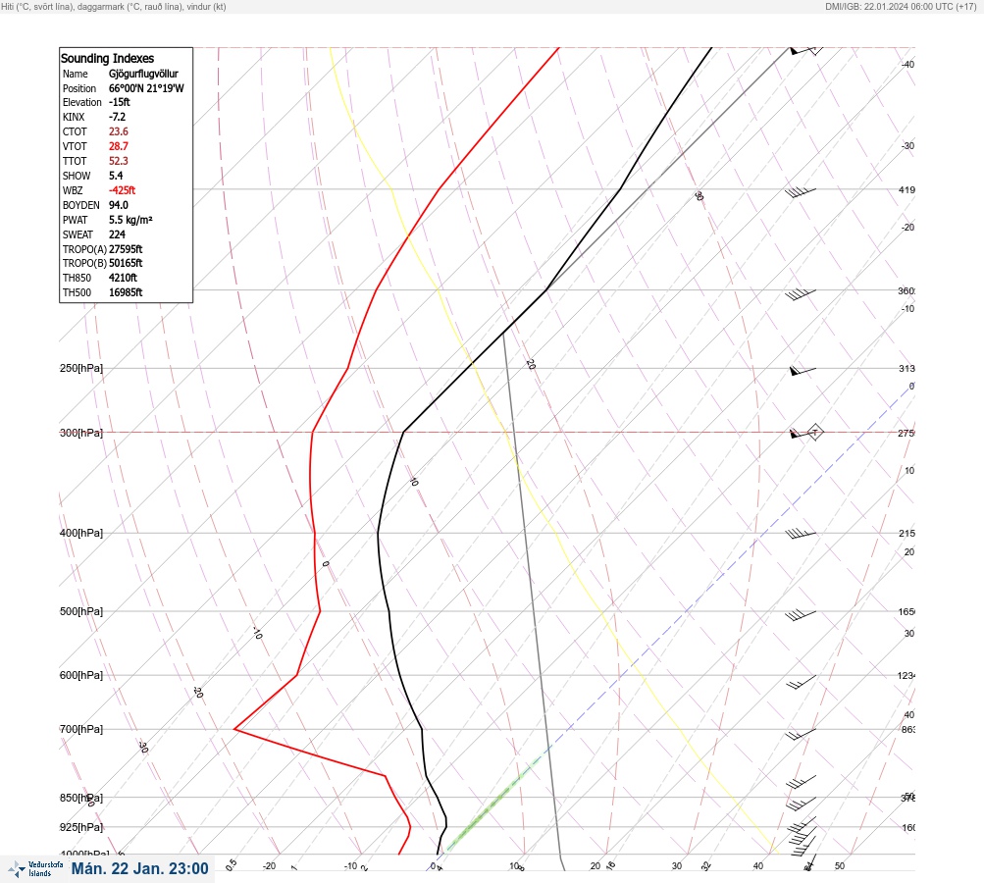Screen dimensions: 984x883
Task: Click the PWAT value 5.5 kg/m²
Action: 130,220
